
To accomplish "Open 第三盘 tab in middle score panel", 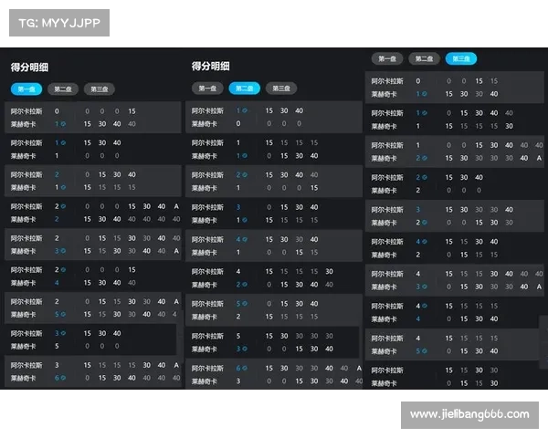I will point(281,88).
